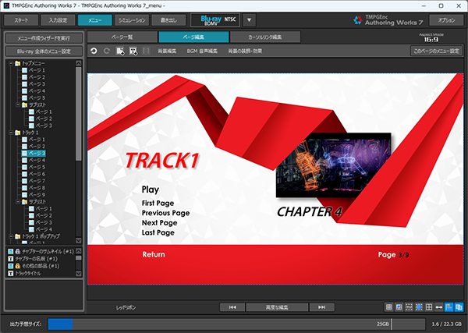Click the Blu-ray BDMV NTSC format button

pos(215,20)
